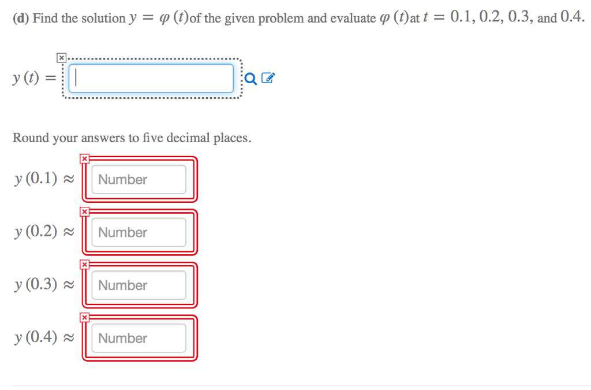Click the red x marker for y(0.1)
Image resolution: width=591 pixels, height=390 pixels.
coord(84,159)
